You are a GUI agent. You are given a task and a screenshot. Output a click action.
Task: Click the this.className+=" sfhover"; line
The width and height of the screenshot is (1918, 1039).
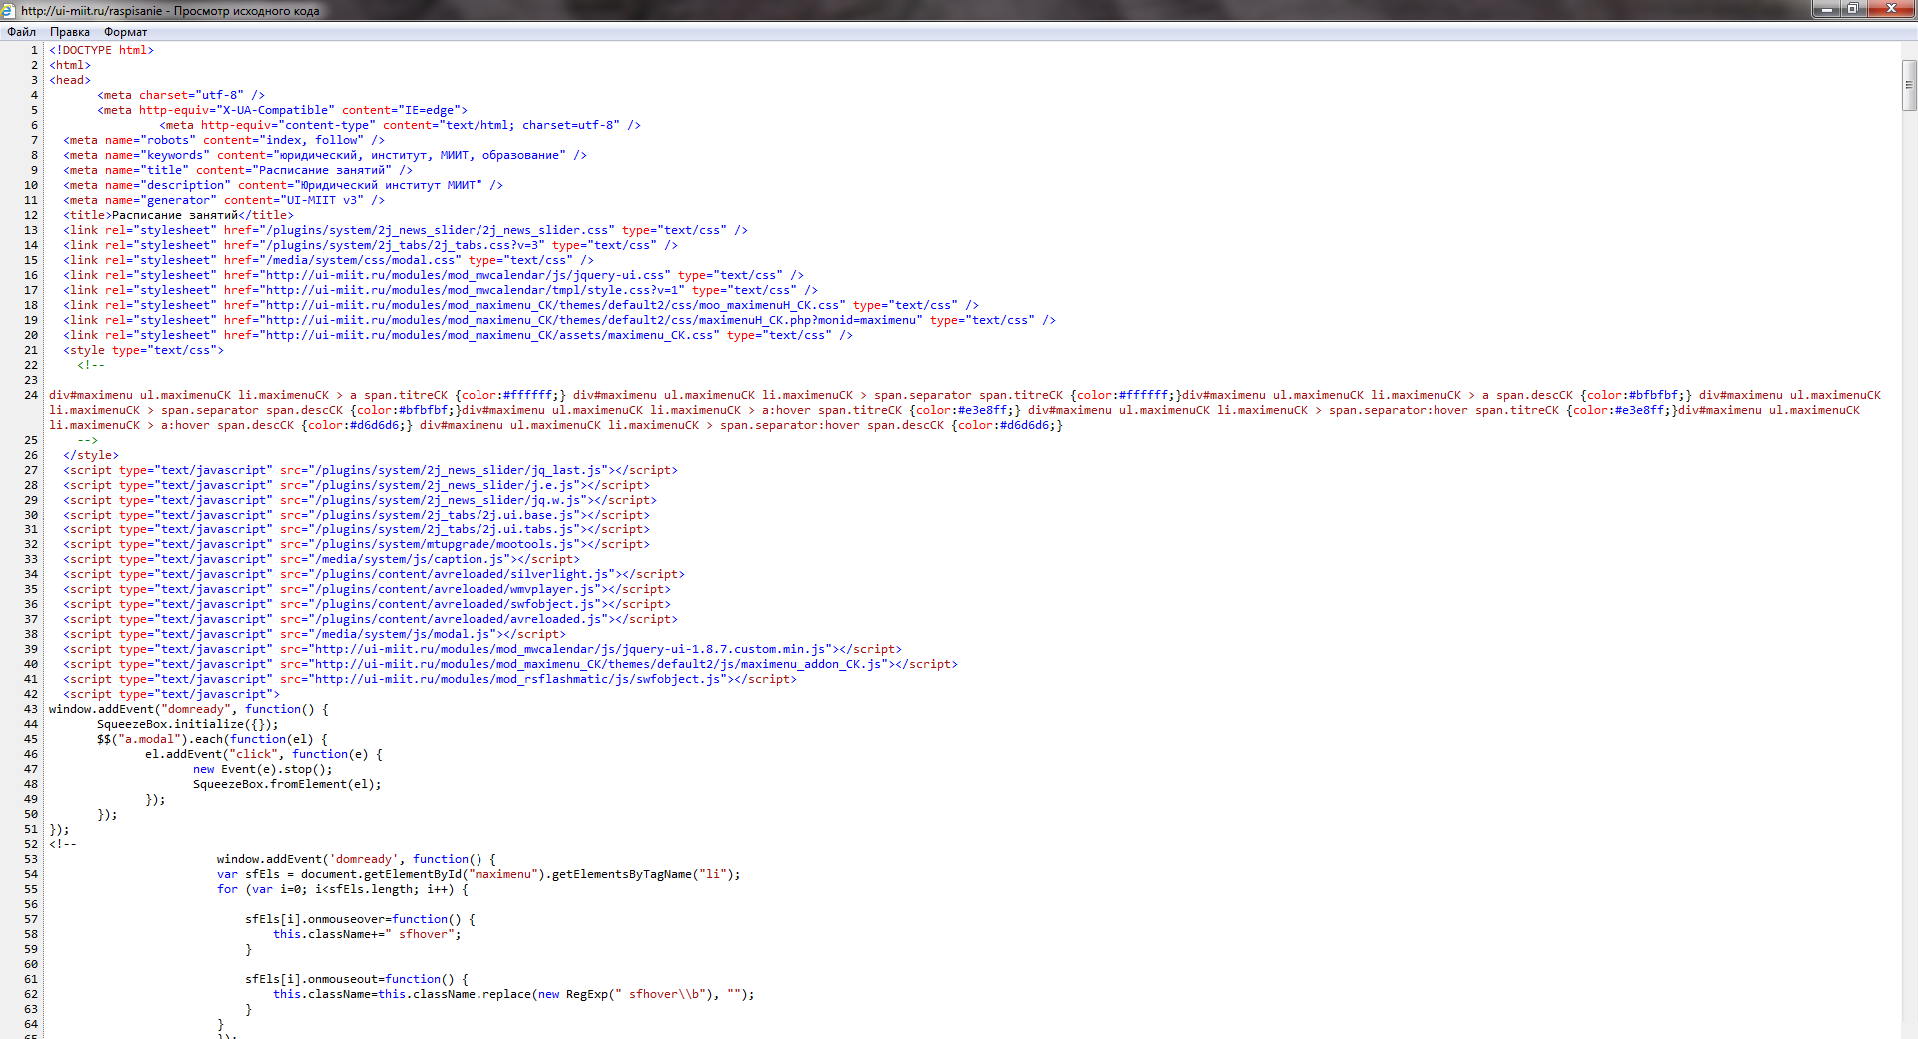pyautogui.click(x=368, y=934)
